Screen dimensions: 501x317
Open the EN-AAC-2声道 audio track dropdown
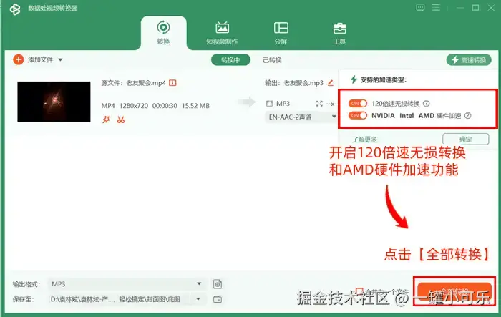(x=301, y=117)
